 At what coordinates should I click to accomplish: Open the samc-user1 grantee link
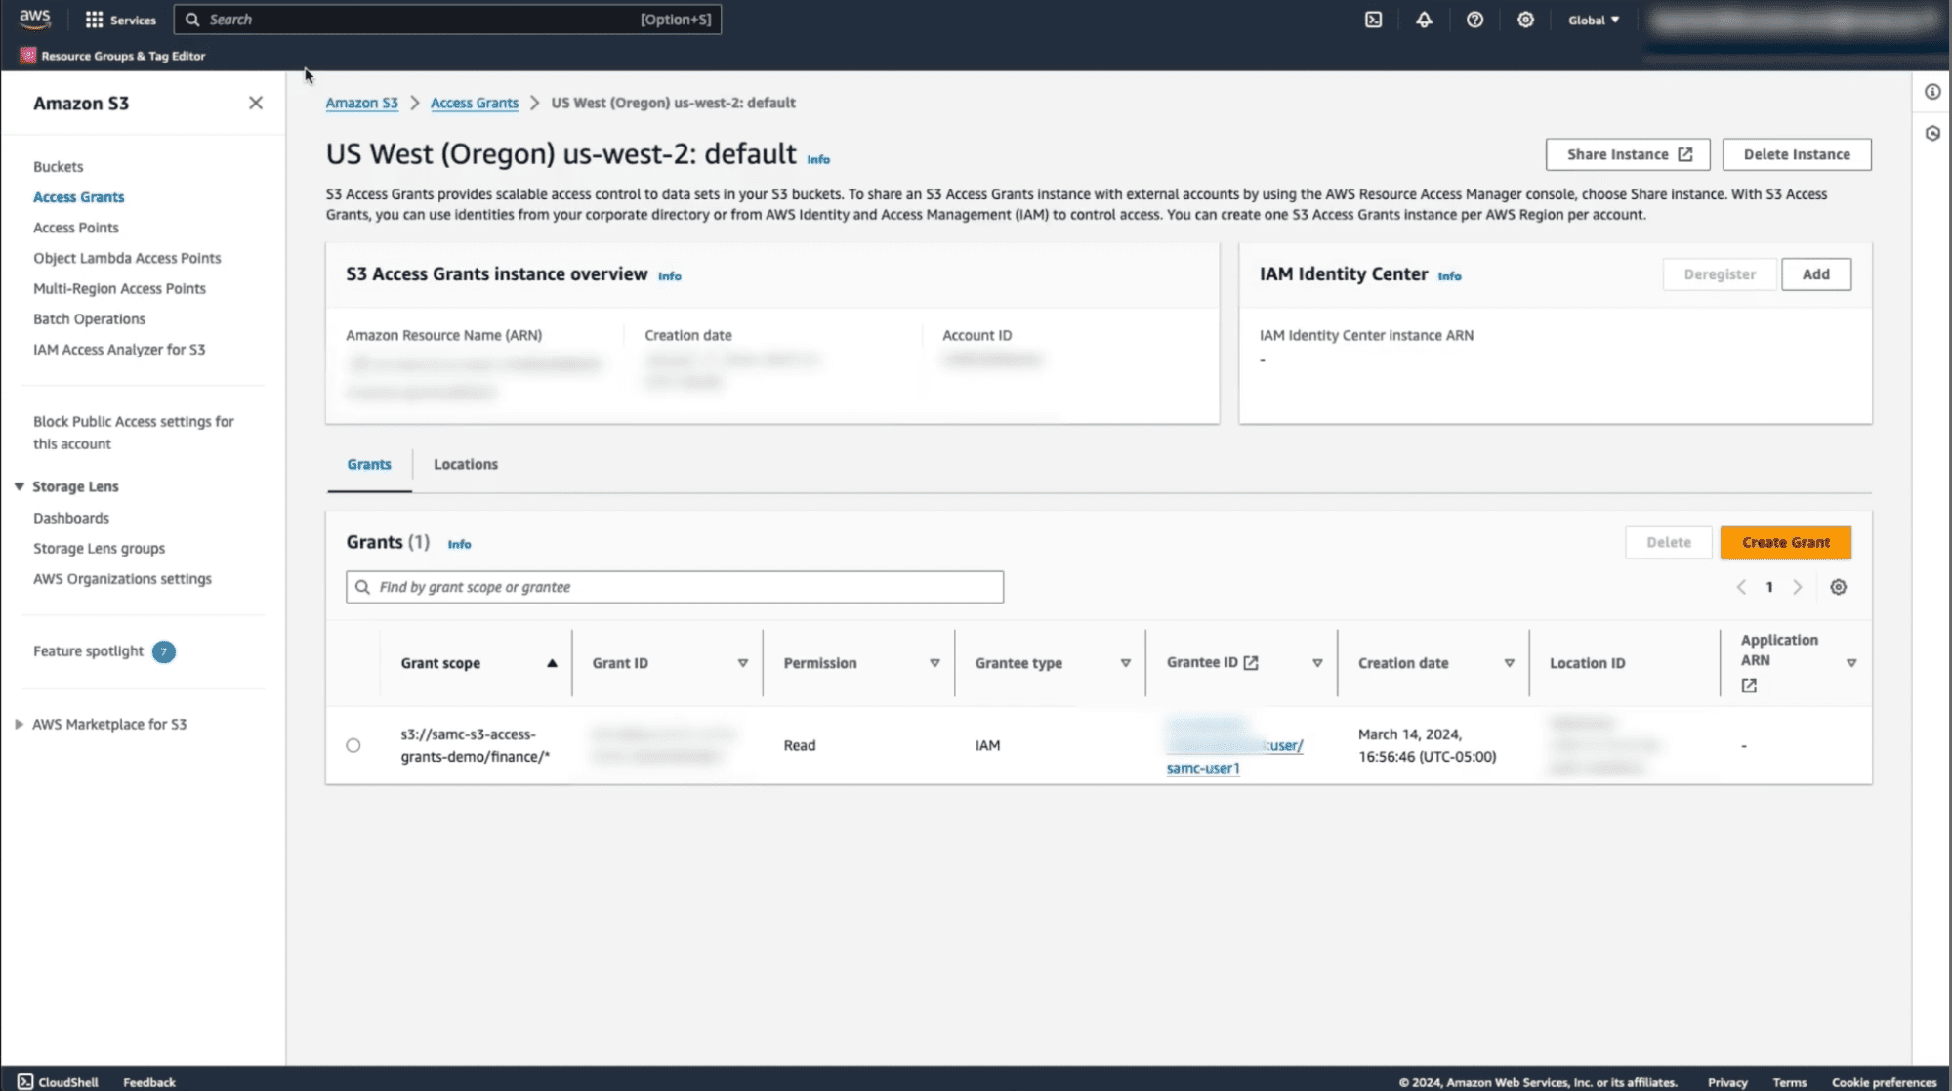coord(1202,768)
